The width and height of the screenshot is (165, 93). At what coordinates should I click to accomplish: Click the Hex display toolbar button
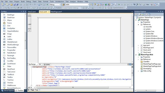[x=148, y=5]
